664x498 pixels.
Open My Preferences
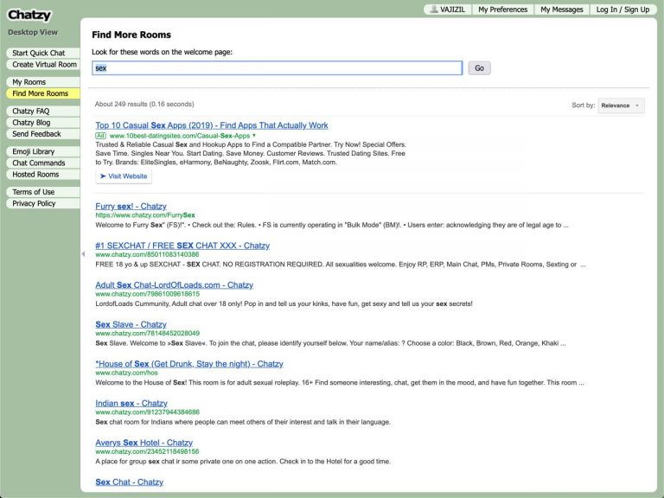click(502, 10)
